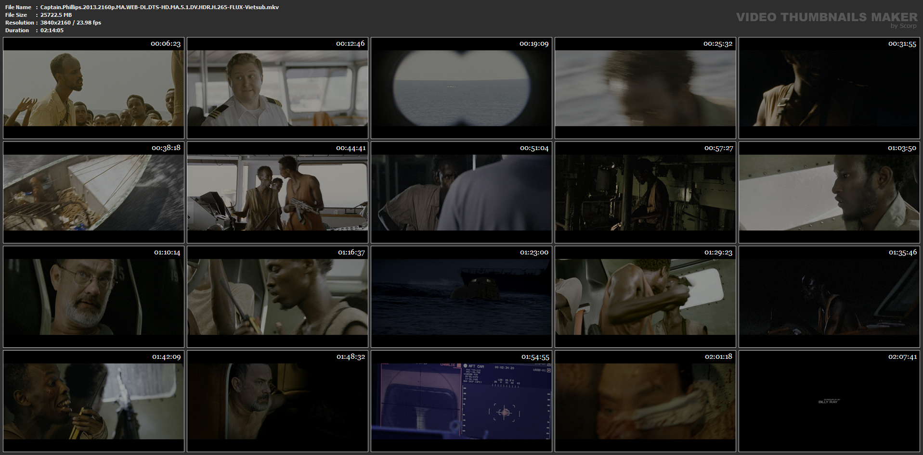The height and width of the screenshot is (455, 923).
Task: Click the engine room thumbnail 00:57:27
Action: 645,192
